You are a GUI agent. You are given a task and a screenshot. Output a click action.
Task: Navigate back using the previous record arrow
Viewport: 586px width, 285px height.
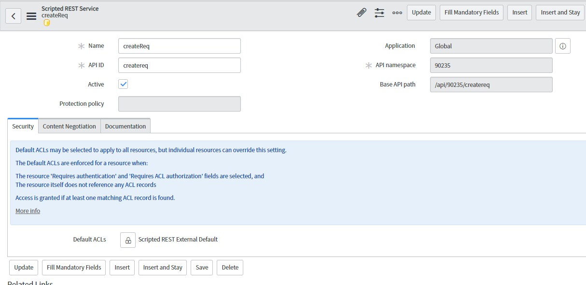click(x=13, y=15)
